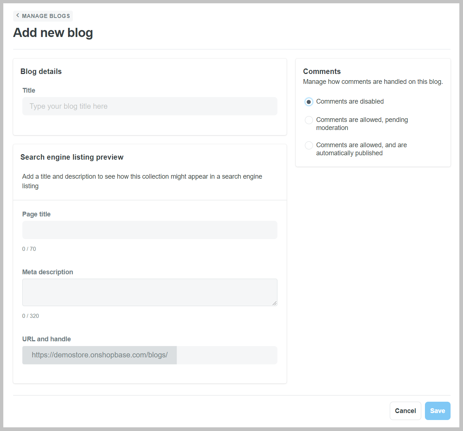
Task: Click the blog Title input field
Action: click(150, 106)
